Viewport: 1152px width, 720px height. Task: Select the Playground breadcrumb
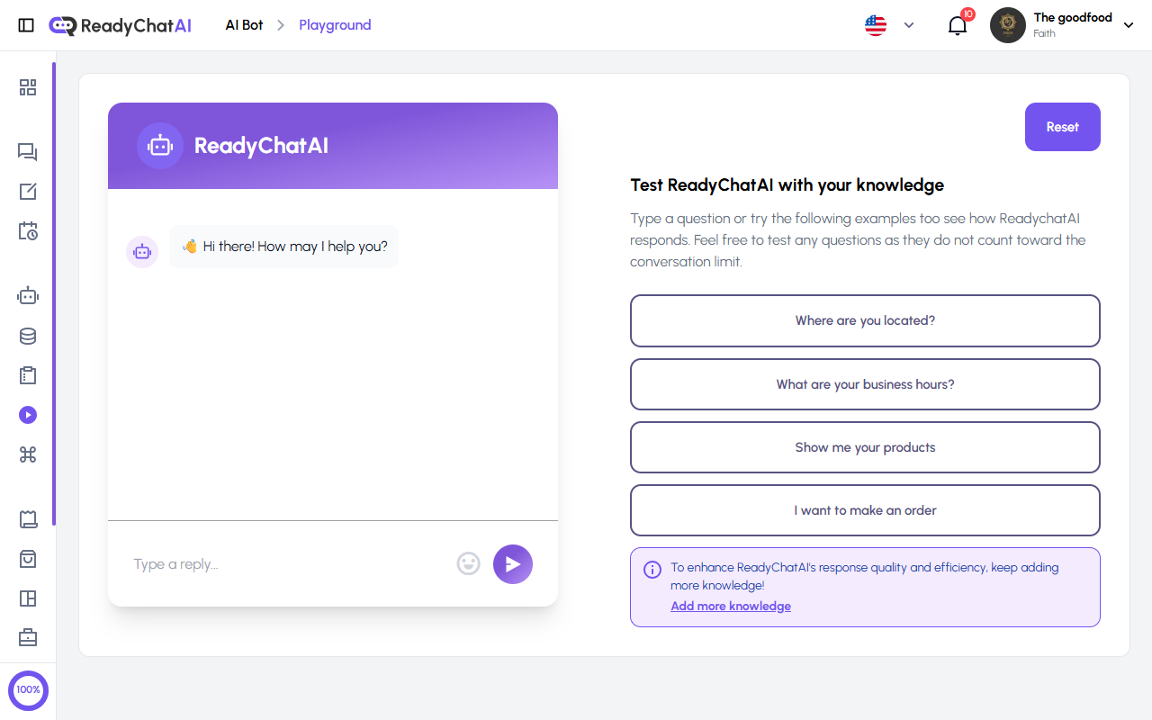pyautogui.click(x=335, y=24)
